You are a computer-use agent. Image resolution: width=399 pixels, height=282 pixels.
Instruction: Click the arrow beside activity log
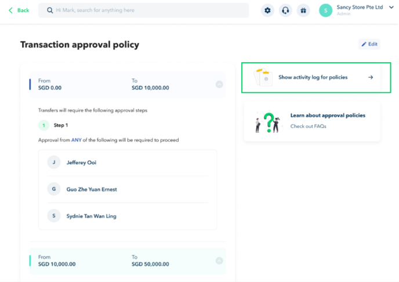(x=371, y=77)
